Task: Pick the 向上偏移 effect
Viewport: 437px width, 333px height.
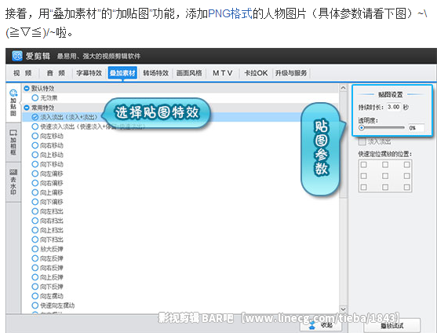Action: point(35,192)
